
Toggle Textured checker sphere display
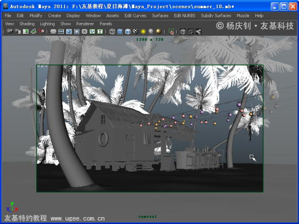click(x=135, y=32)
